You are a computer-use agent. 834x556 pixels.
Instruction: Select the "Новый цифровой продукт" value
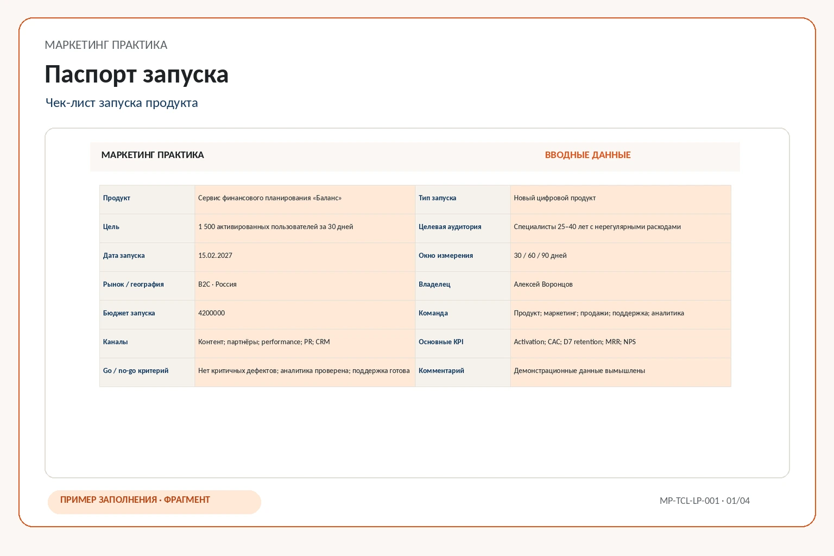(x=621, y=199)
